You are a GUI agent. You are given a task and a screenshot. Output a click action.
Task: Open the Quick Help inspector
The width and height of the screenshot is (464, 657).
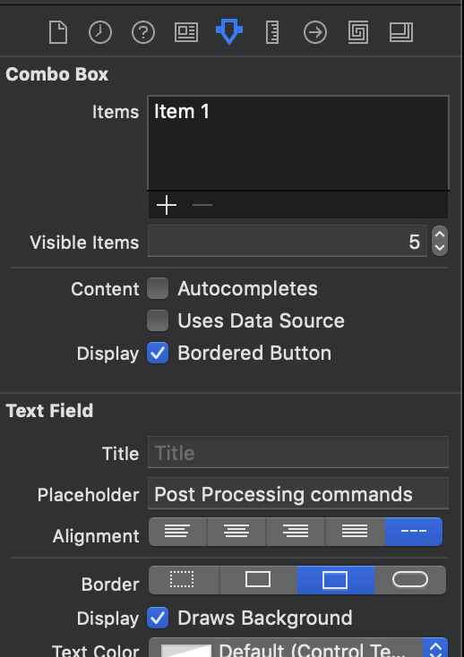143,32
